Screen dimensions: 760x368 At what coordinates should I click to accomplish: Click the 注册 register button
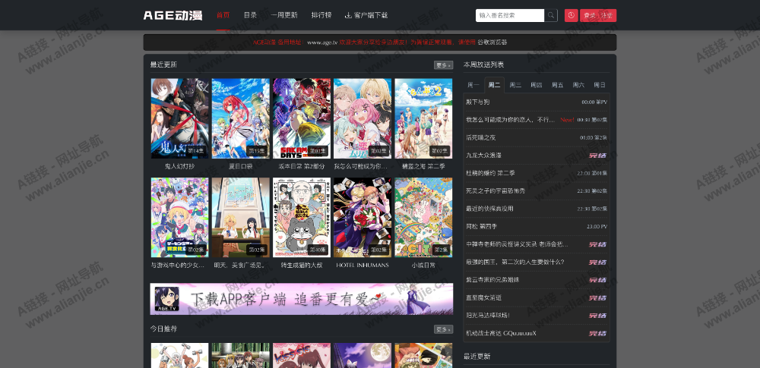click(x=607, y=15)
